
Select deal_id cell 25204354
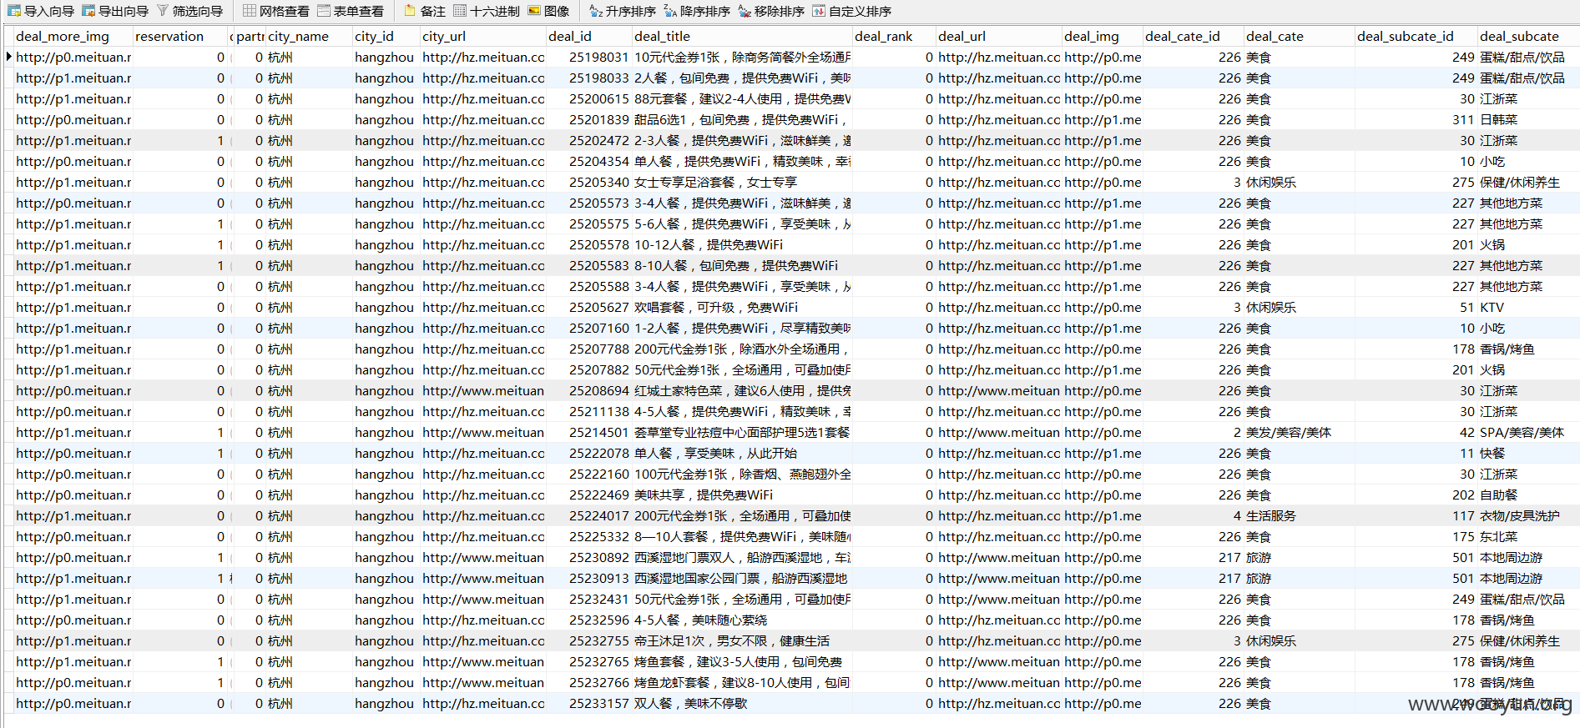(588, 161)
